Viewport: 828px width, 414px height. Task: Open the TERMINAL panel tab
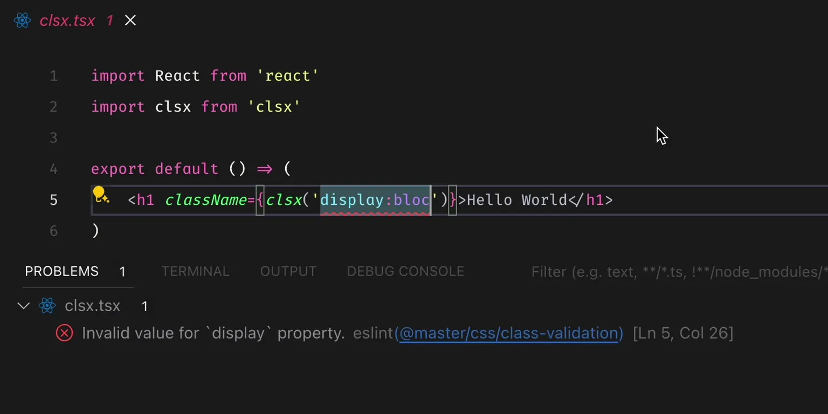point(195,271)
